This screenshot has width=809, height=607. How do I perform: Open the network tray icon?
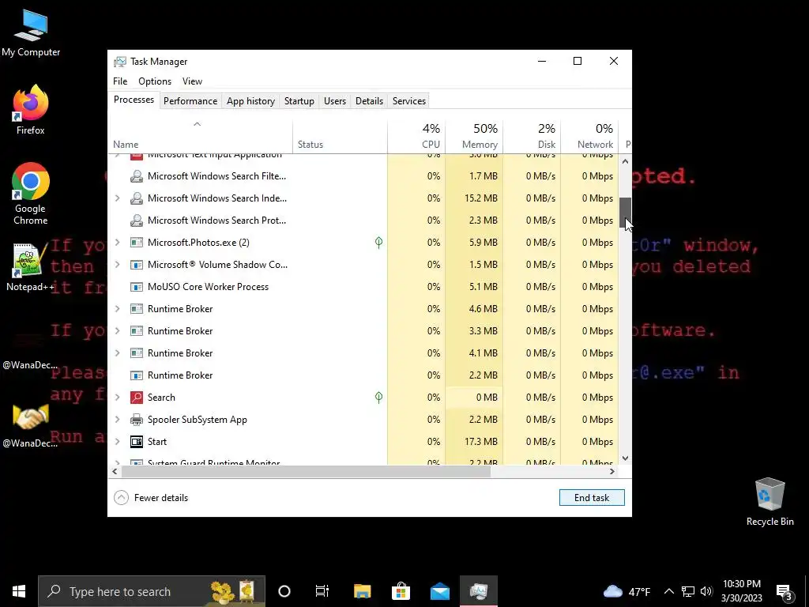click(x=688, y=591)
